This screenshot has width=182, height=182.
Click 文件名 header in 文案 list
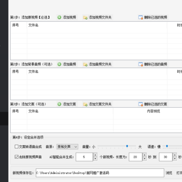(x=33, y=111)
